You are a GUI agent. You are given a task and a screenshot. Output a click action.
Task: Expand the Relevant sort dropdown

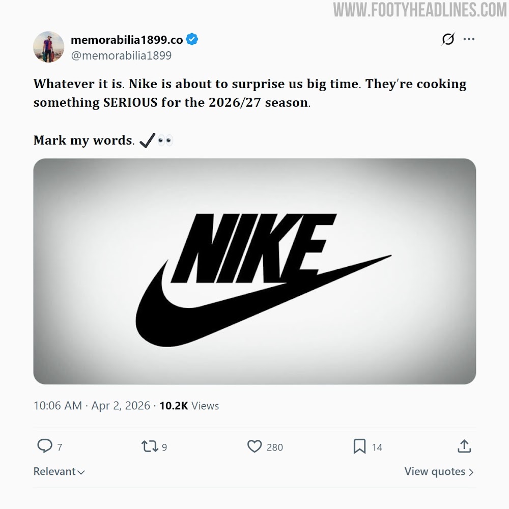[59, 472]
